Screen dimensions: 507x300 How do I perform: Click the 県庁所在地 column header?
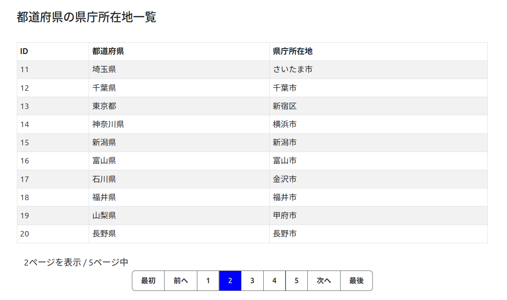[292, 51]
